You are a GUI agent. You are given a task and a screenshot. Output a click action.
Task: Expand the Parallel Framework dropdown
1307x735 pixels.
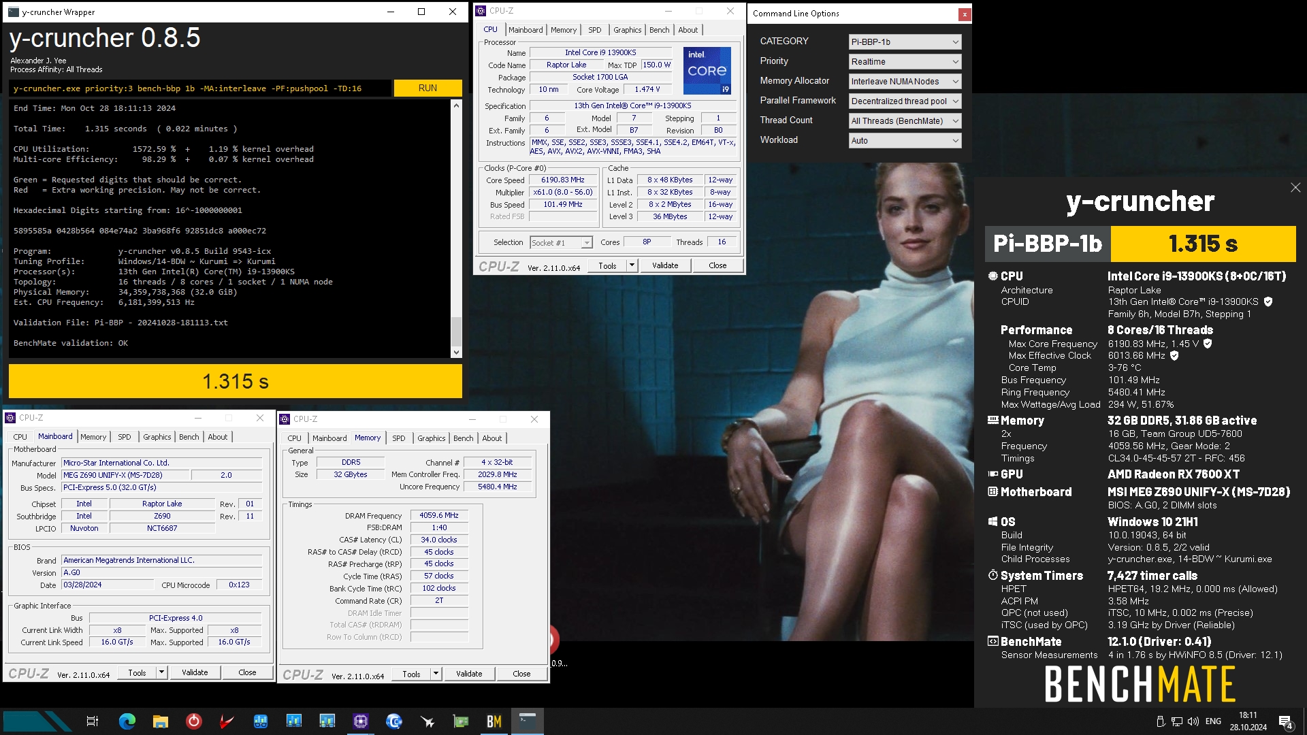(x=905, y=101)
